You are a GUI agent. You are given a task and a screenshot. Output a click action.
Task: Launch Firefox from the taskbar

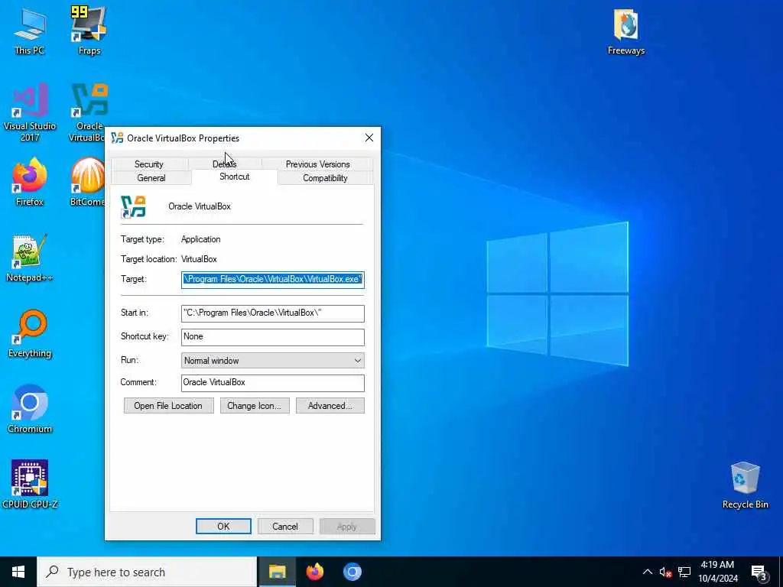point(314,572)
